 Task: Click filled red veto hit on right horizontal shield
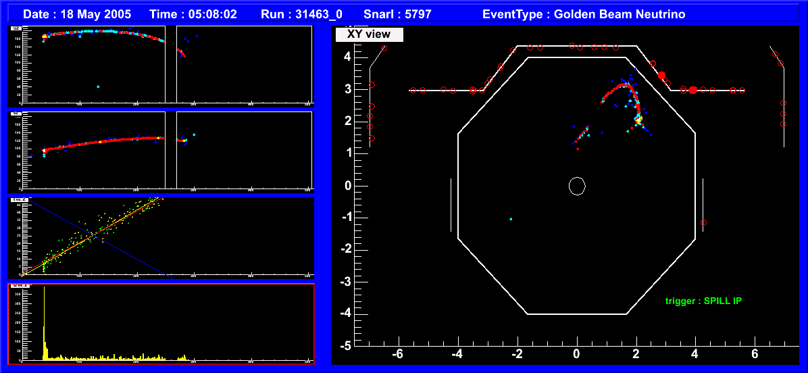pyautogui.click(x=693, y=90)
